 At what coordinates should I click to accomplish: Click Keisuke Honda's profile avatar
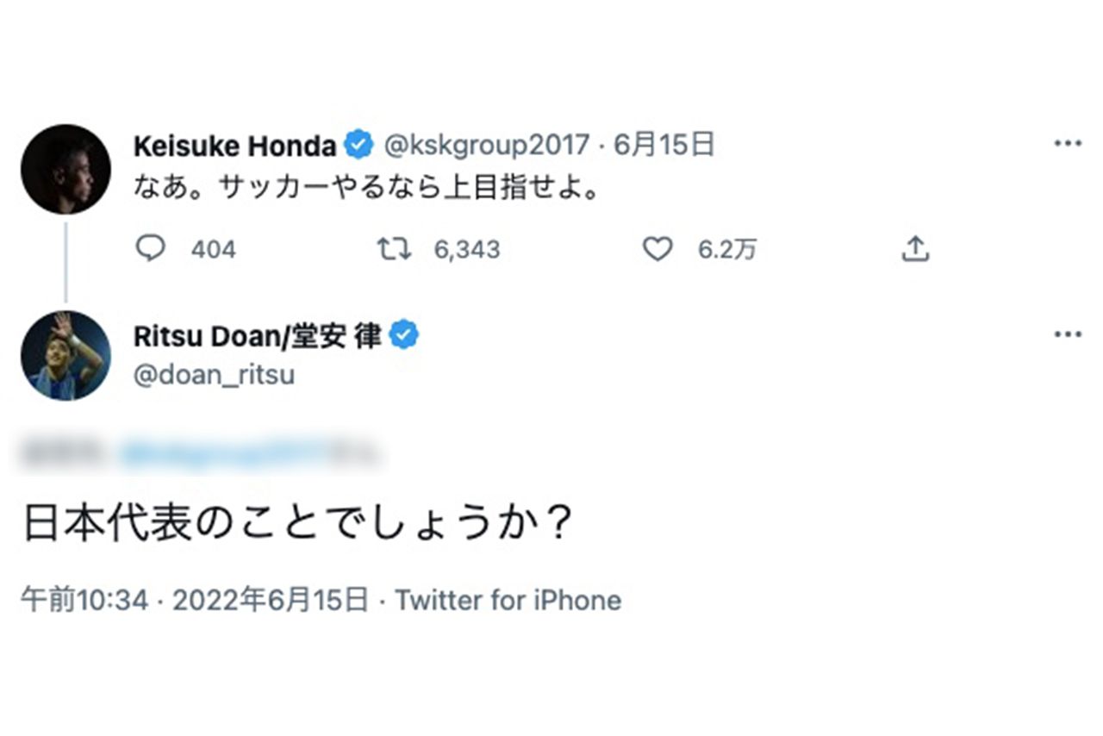point(65,168)
